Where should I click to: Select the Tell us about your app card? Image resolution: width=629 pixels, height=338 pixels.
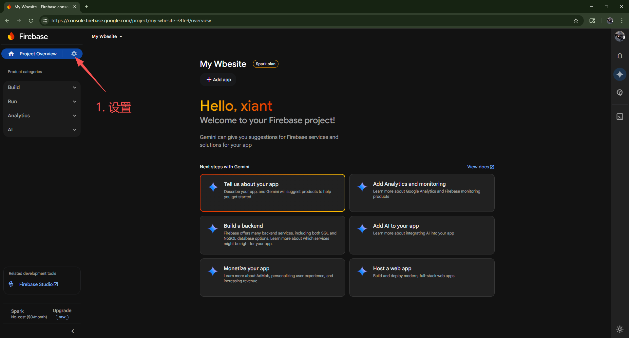(x=272, y=193)
